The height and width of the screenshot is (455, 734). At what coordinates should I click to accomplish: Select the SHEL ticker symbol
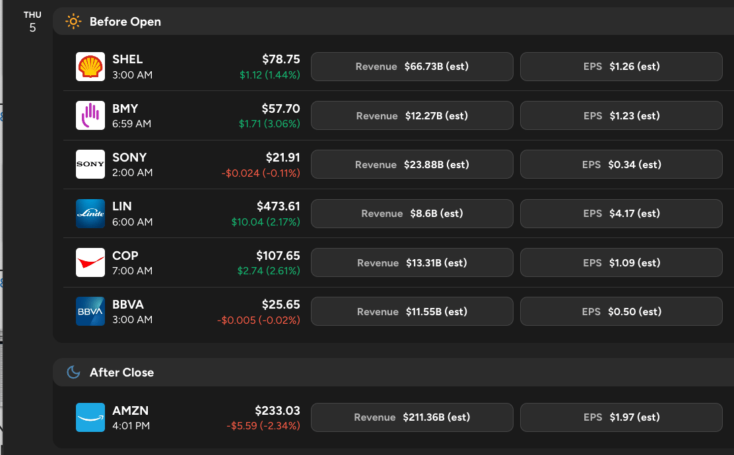(x=127, y=59)
